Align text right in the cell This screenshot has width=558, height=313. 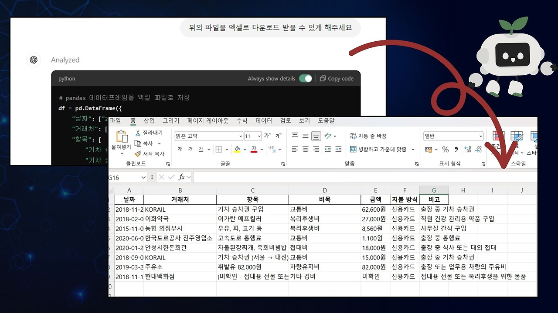(x=316, y=149)
